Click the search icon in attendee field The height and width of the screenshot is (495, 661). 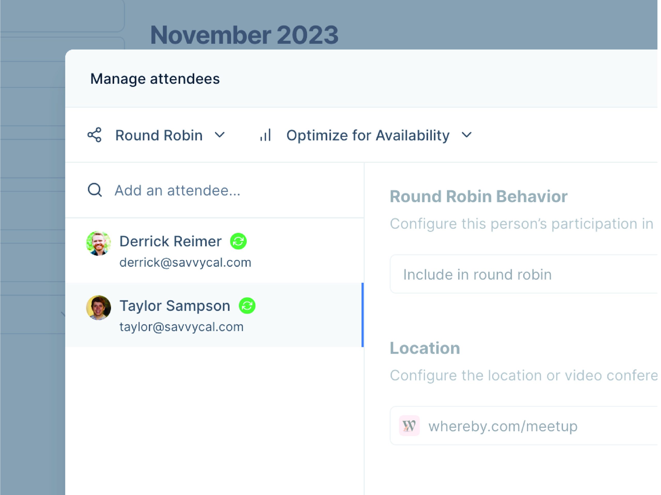click(95, 190)
